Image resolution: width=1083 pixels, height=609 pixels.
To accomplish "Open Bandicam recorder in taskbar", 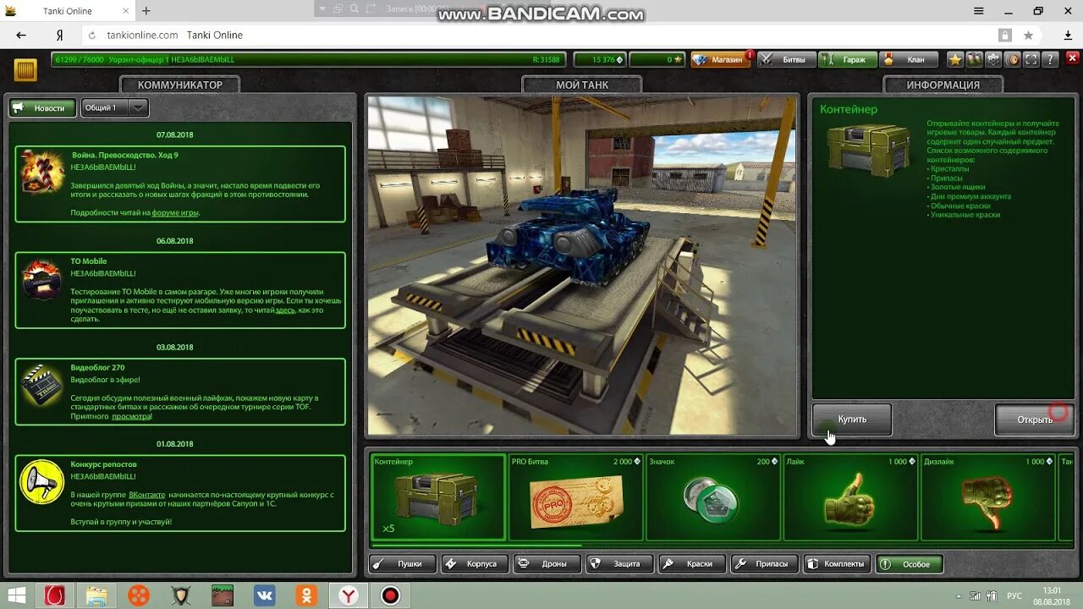I will 390,595.
